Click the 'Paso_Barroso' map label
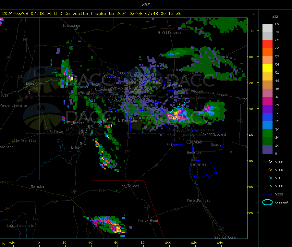Viewport: 292px width, 247px height. (x=199, y=200)
